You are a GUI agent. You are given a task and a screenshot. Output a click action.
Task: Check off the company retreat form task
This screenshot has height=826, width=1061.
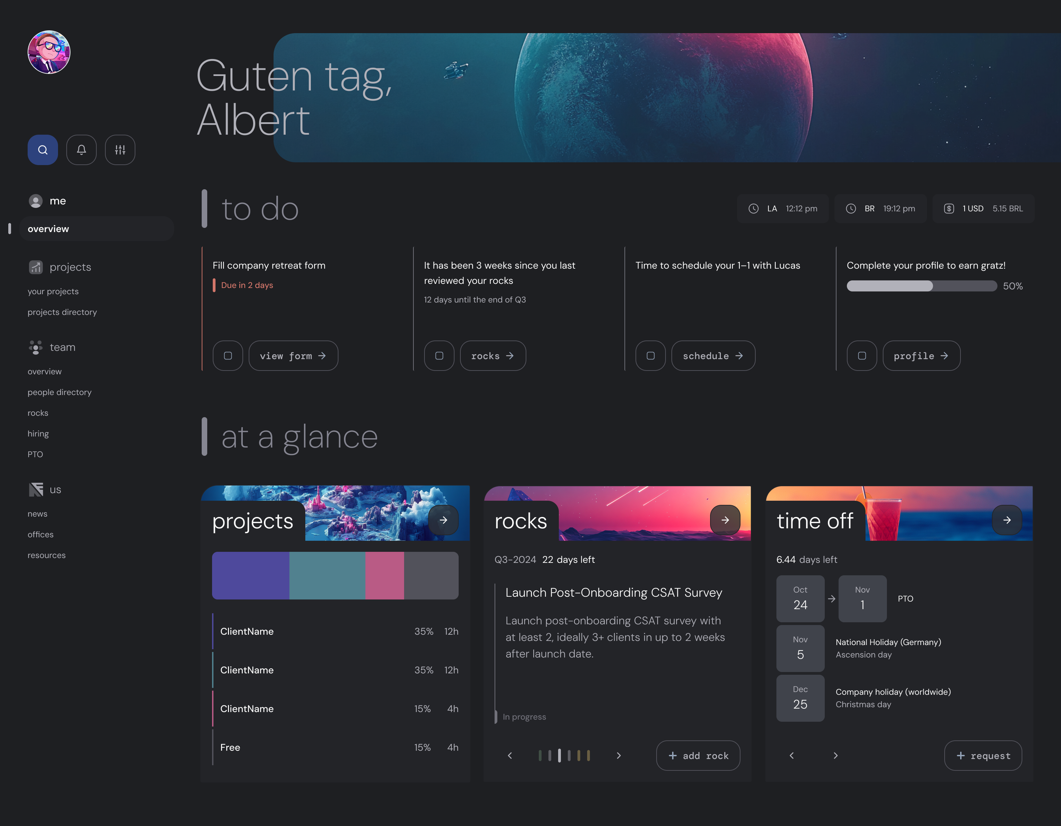pyautogui.click(x=228, y=356)
